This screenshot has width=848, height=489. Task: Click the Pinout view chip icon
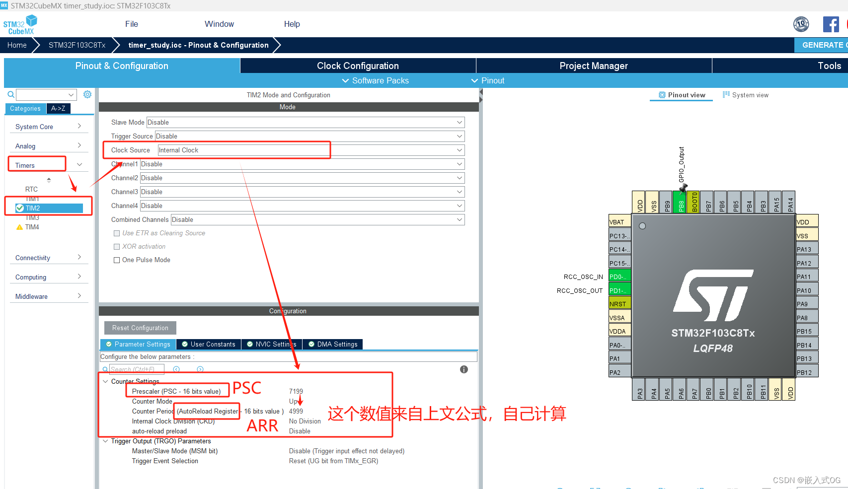(662, 95)
